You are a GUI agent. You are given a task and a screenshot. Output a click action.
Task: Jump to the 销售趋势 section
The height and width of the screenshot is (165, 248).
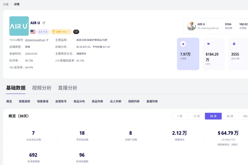point(24,101)
